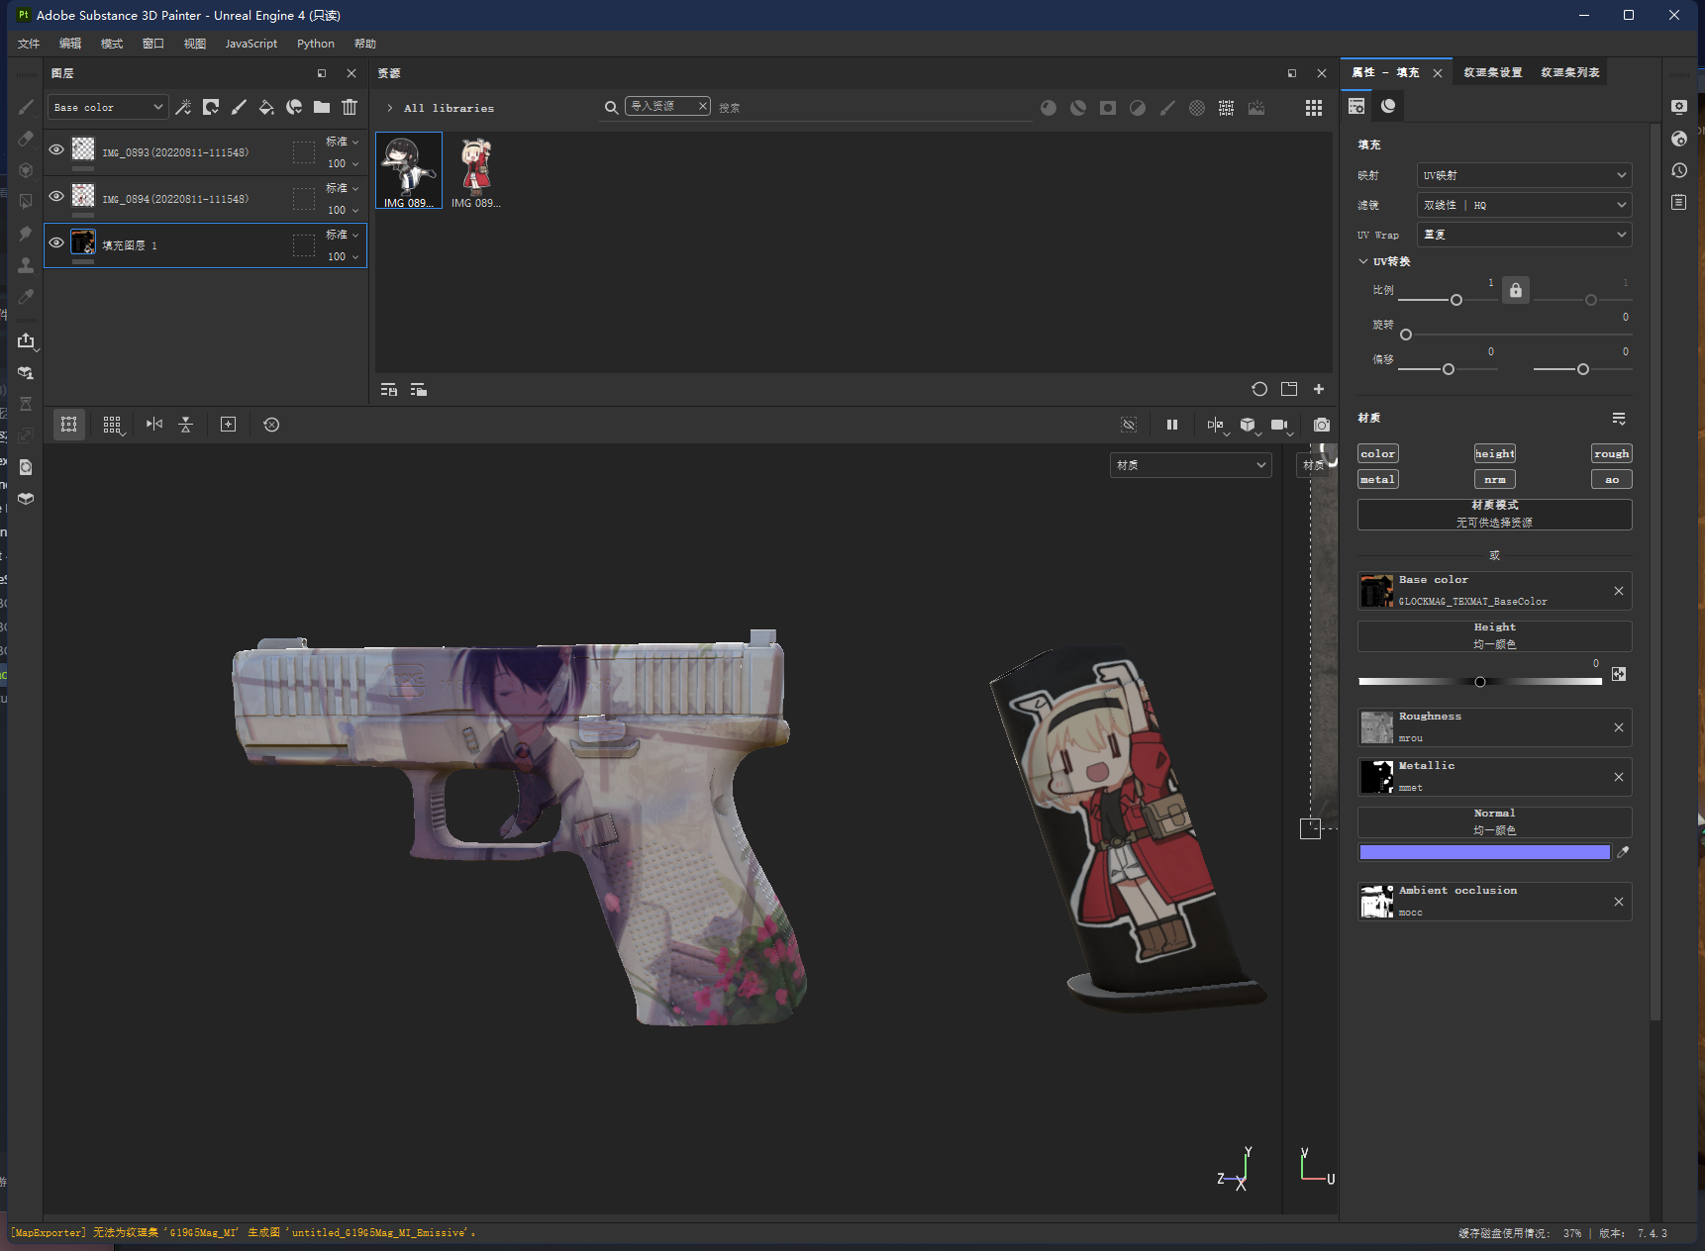The width and height of the screenshot is (1705, 1251).
Task: Open the UV映射 projection dropdown
Action: coord(1524,175)
